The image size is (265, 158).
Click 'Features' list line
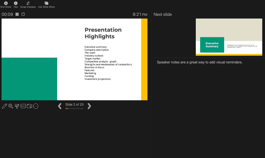point(89,70)
